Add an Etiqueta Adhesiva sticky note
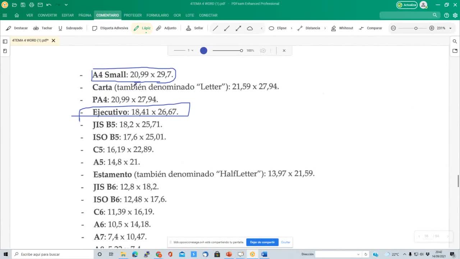The width and height of the screenshot is (460, 259). (110, 28)
